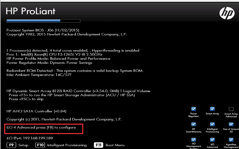Click the ProLiant System BIOS version text

[x=43, y=30]
